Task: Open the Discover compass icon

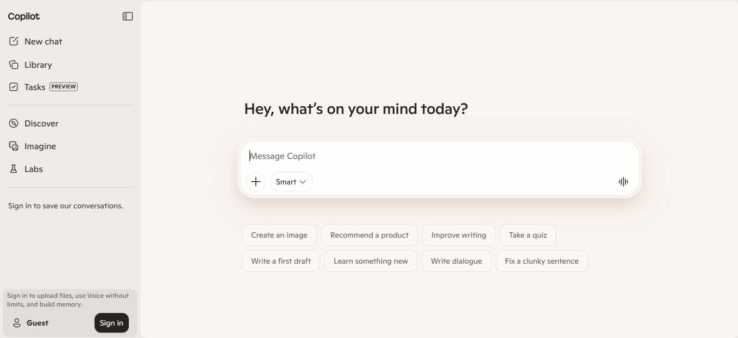Action: click(x=14, y=123)
